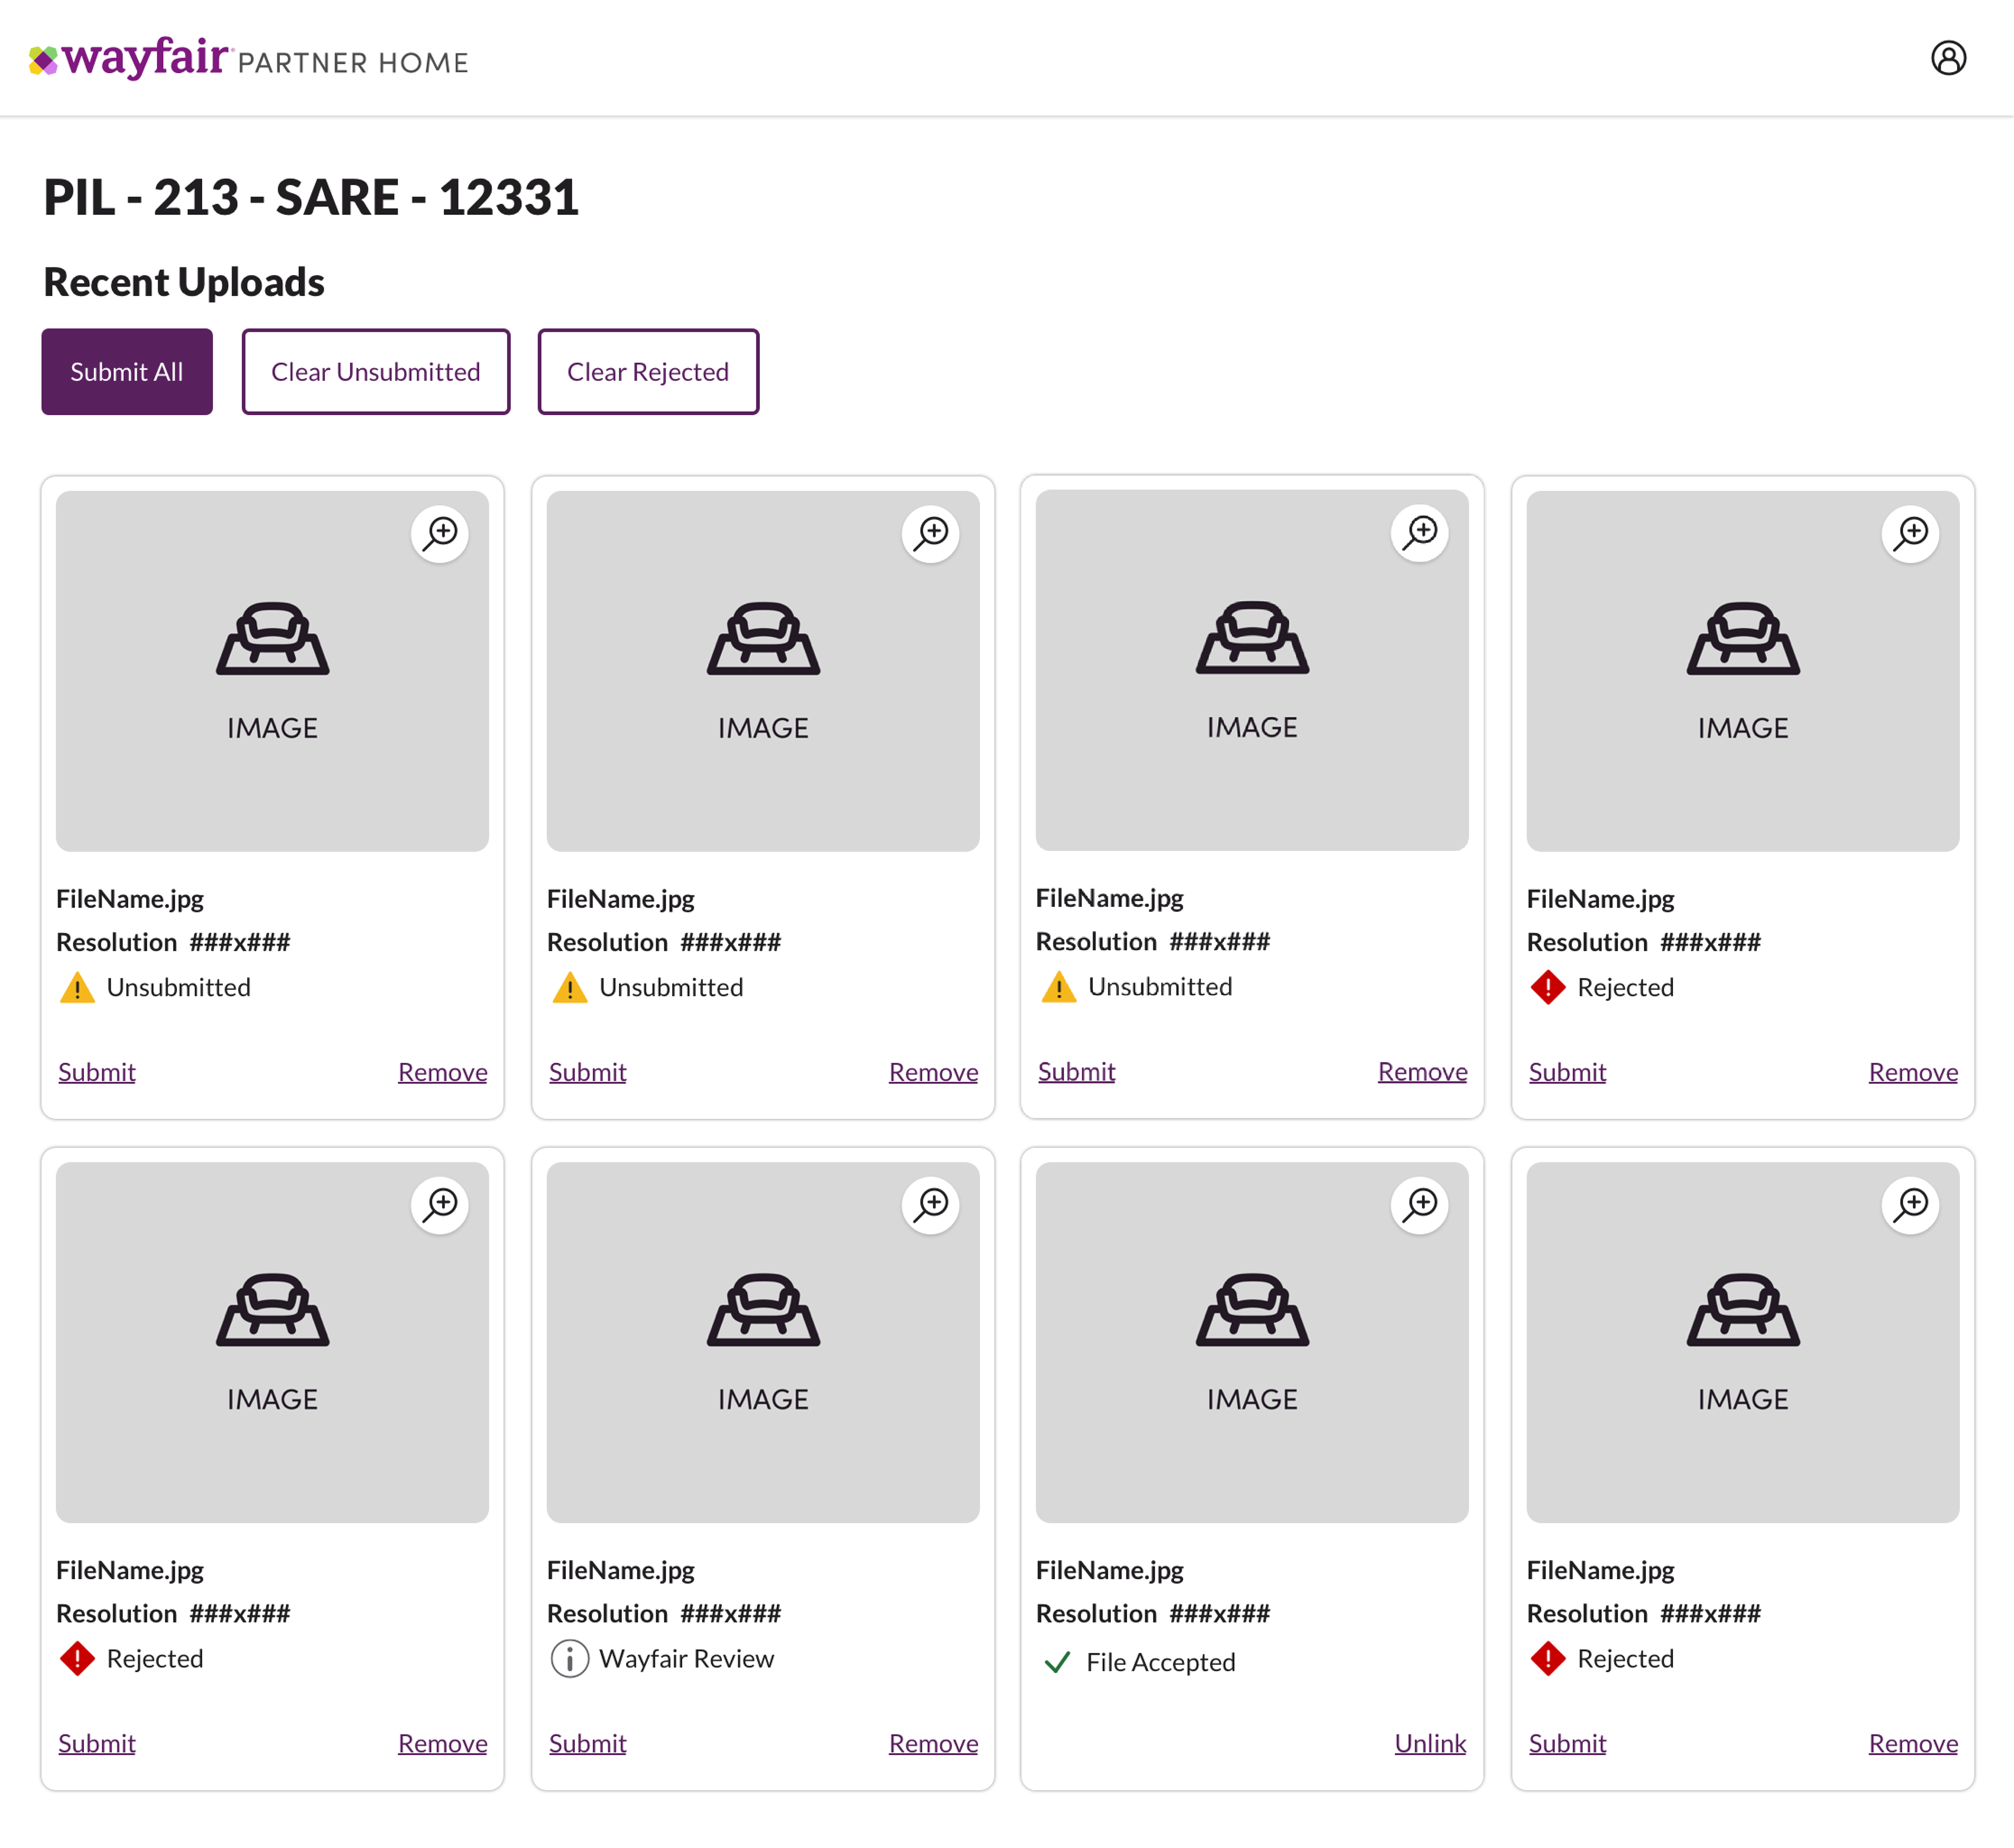Open bottom row's first Rejected card thumbnail
Viewport: 2014px width, 1848px height.
[272, 1342]
